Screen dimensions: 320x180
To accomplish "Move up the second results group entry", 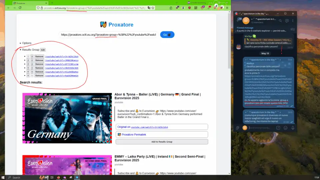I will click(x=28, y=60).
